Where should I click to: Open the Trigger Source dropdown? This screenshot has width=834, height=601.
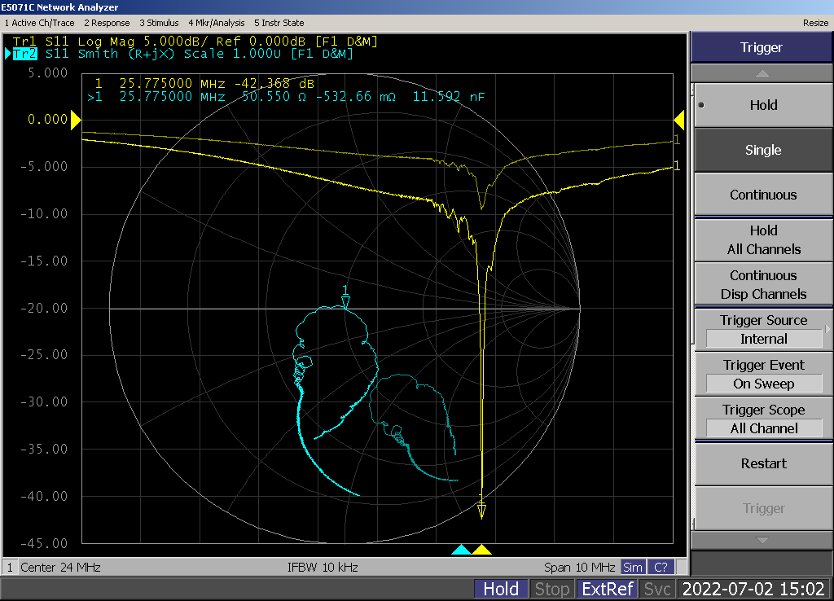click(762, 330)
